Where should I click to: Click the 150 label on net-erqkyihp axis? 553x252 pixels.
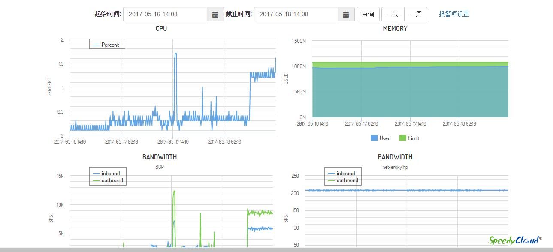coord(295,210)
